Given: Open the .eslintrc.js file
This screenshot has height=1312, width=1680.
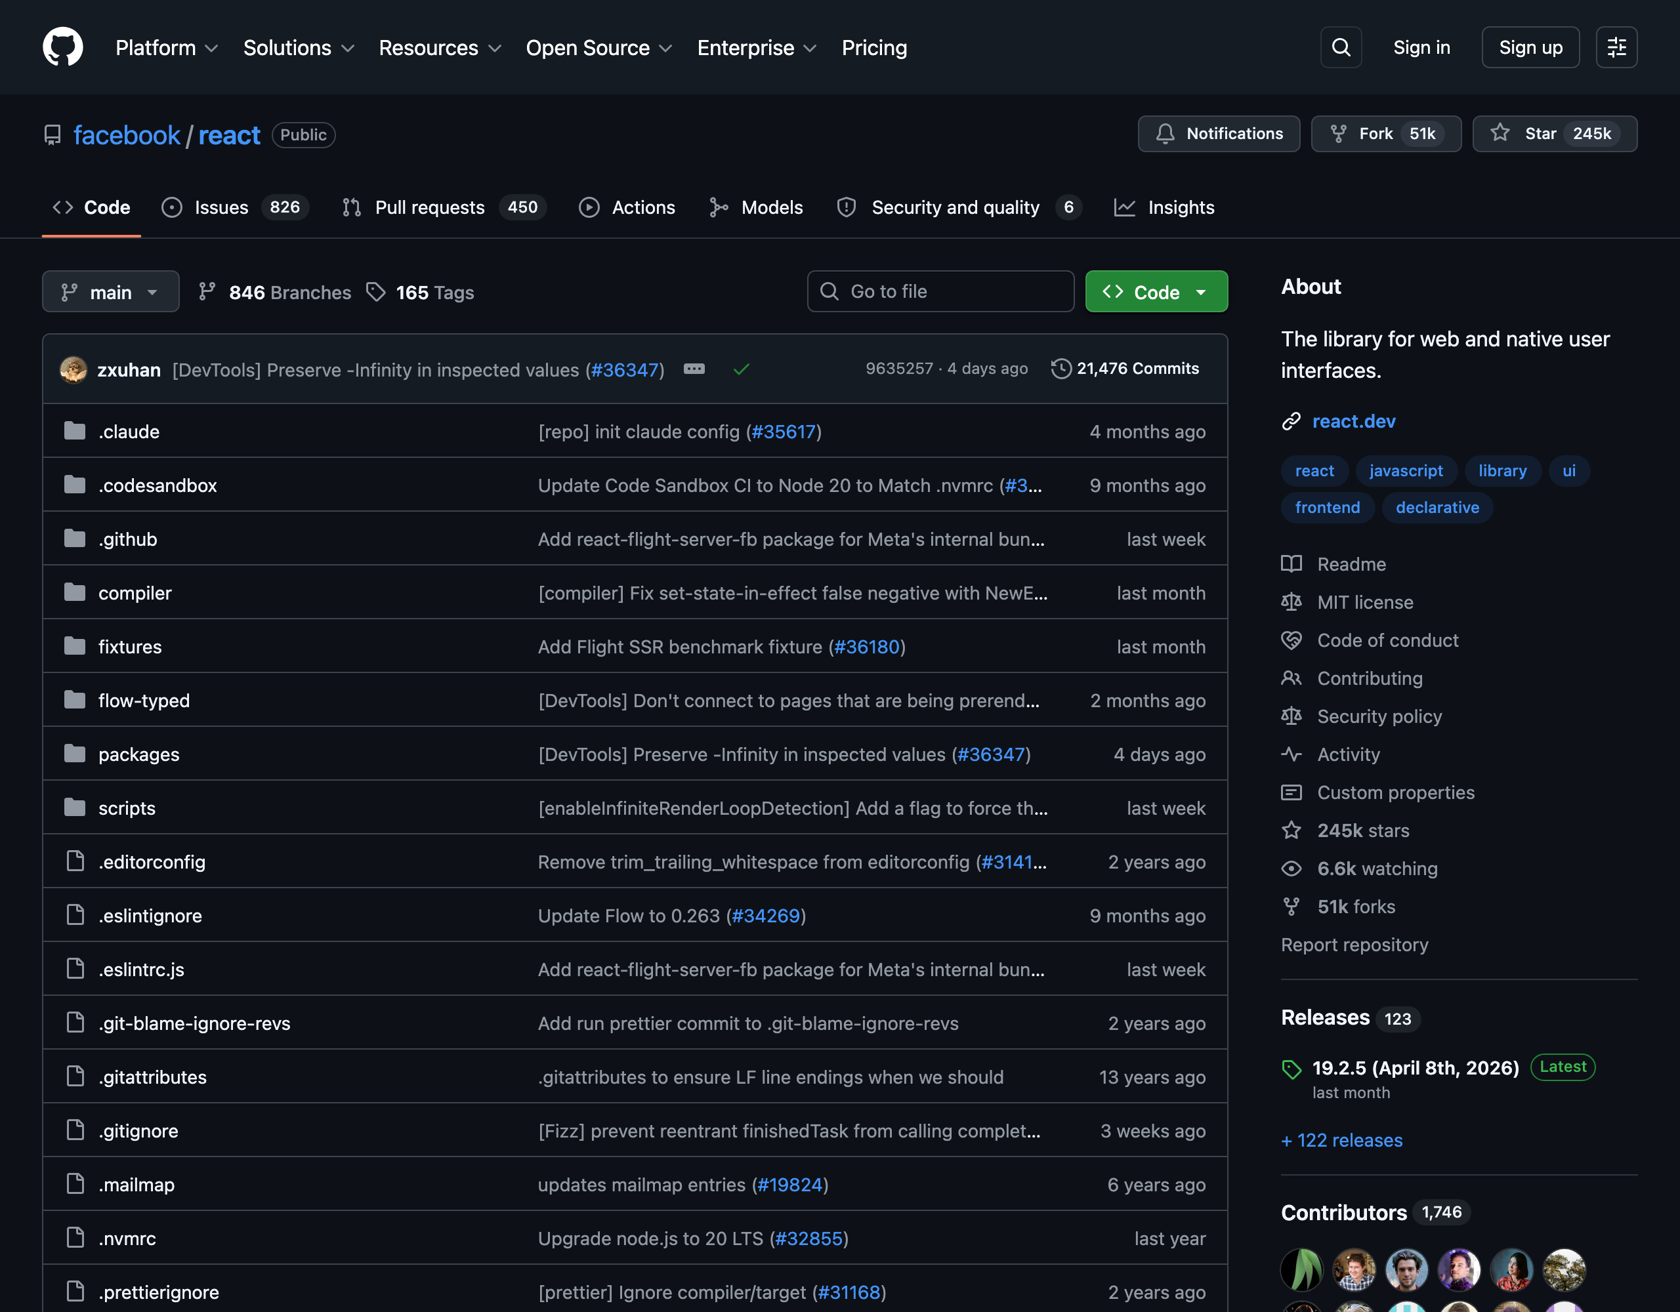Looking at the screenshot, I should click(x=142, y=970).
